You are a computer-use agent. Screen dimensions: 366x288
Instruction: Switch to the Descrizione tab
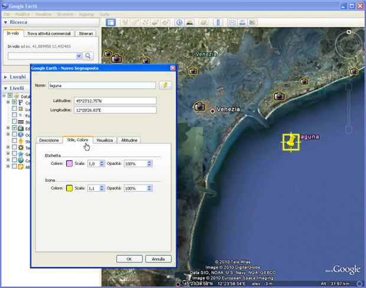49,140
